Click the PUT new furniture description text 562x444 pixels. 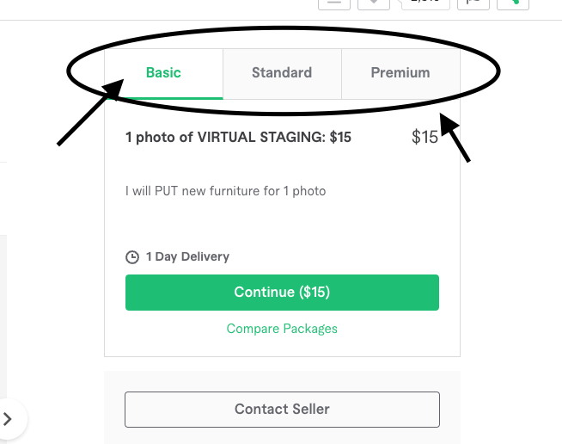click(225, 191)
